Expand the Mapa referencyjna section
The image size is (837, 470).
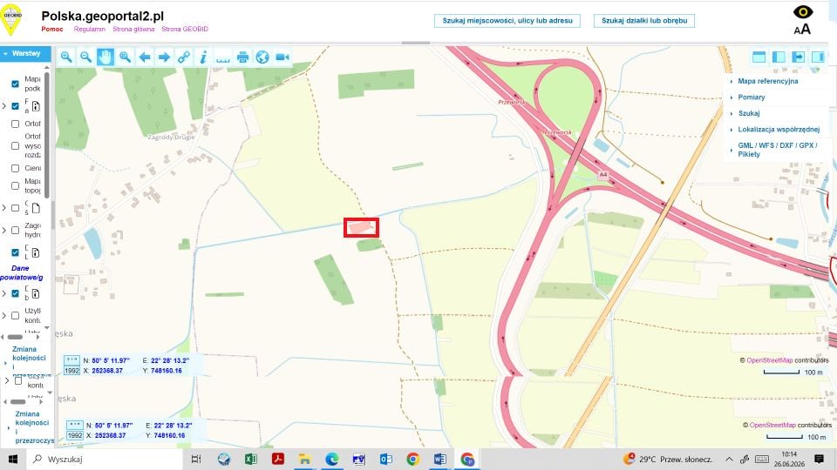coord(767,81)
